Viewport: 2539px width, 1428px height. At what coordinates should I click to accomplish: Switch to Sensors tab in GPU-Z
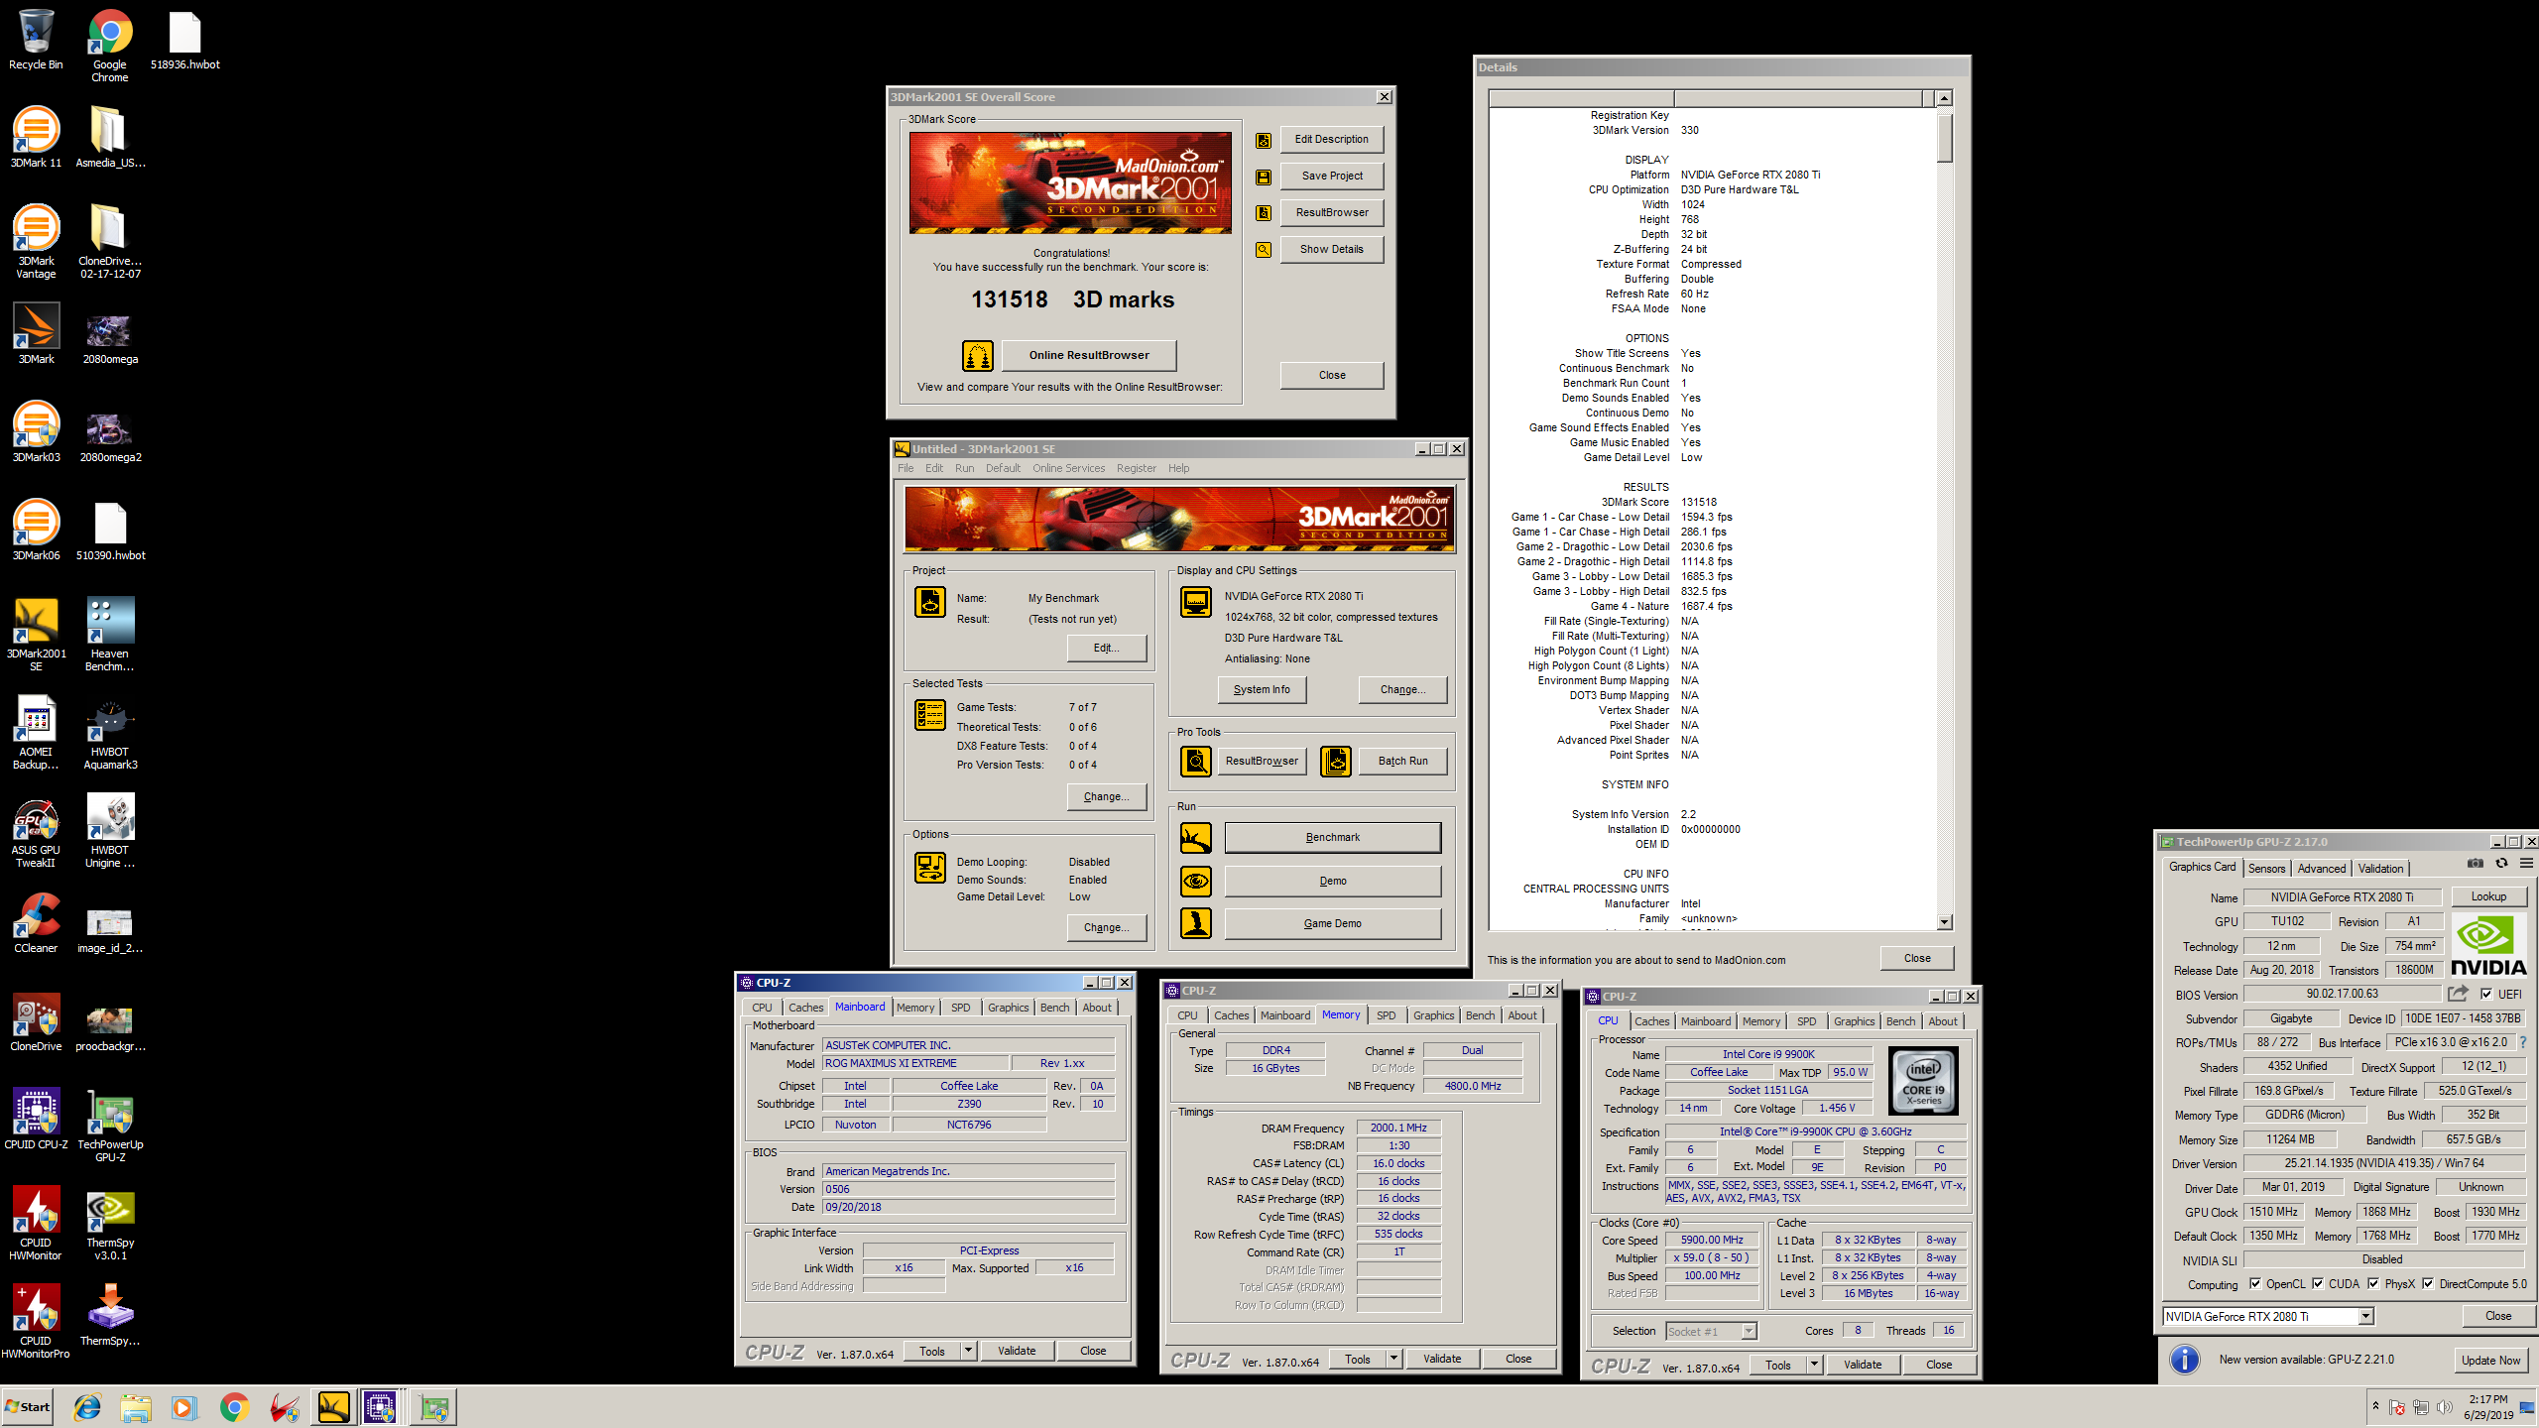(x=2266, y=869)
